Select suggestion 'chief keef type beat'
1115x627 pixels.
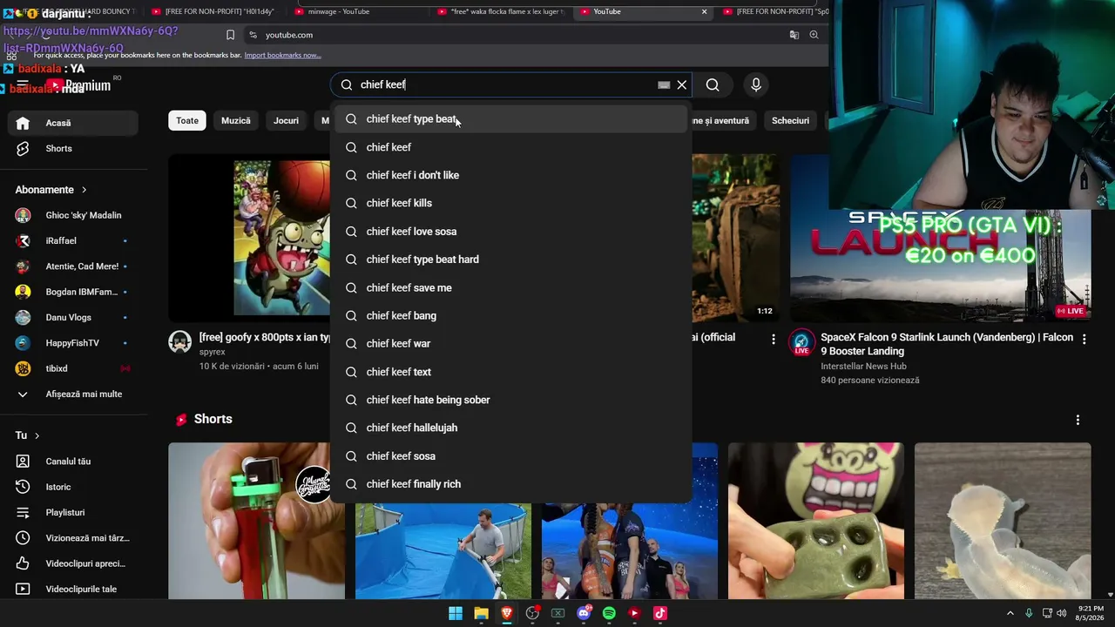pyautogui.click(x=510, y=119)
